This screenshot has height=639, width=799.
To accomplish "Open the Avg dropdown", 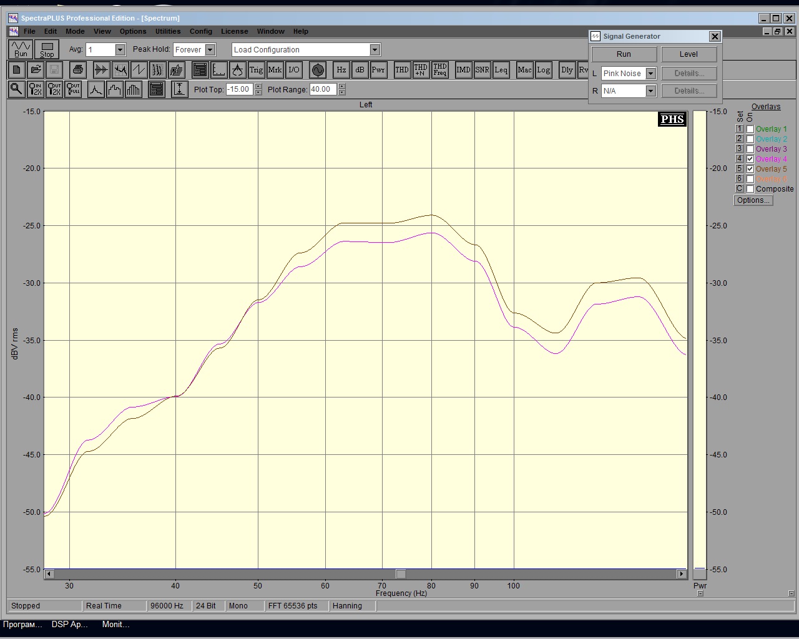I will pyautogui.click(x=120, y=50).
